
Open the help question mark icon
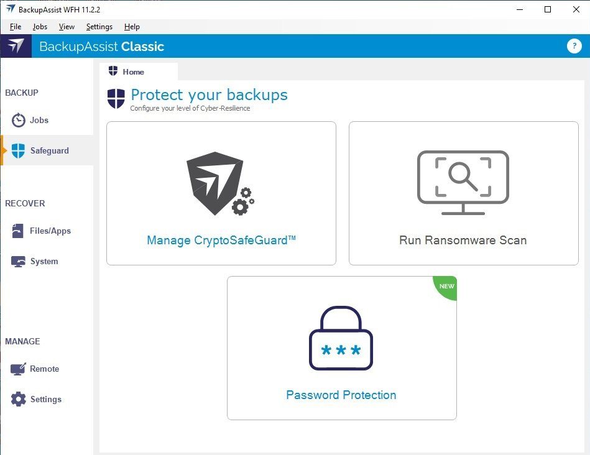(x=573, y=45)
